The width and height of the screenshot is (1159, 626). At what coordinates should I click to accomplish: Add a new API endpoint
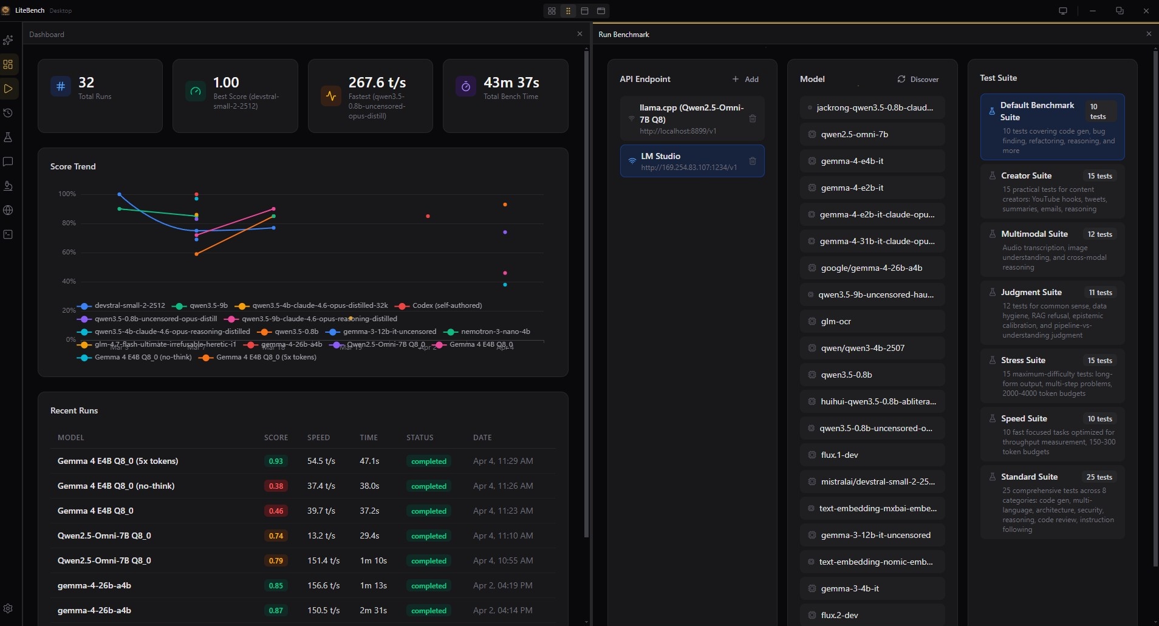745,79
